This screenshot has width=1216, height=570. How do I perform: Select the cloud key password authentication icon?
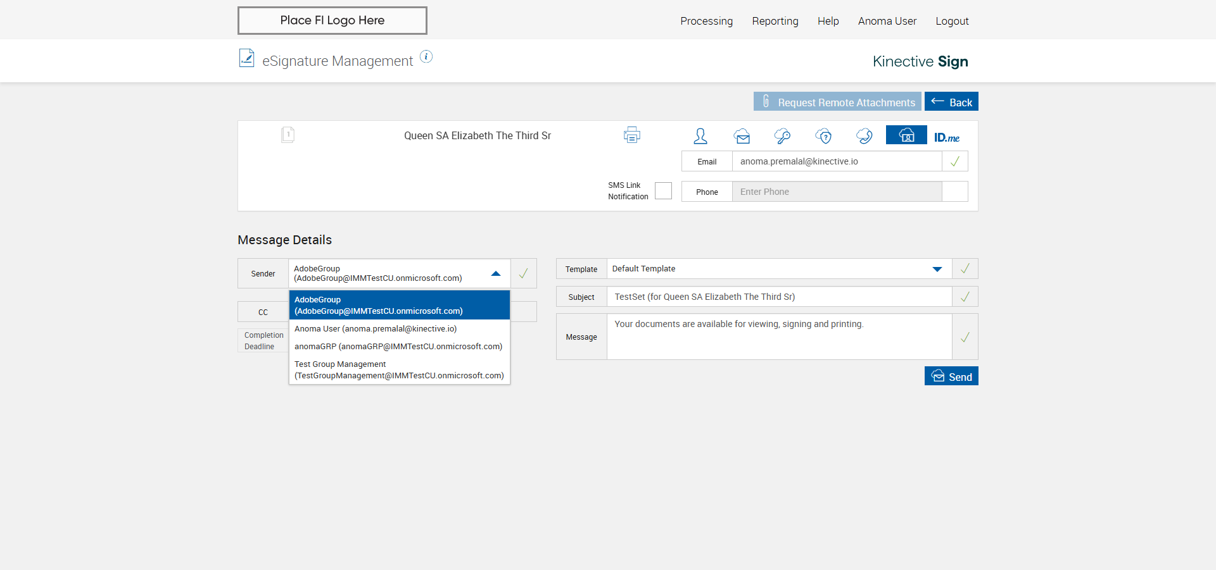click(782, 136)
